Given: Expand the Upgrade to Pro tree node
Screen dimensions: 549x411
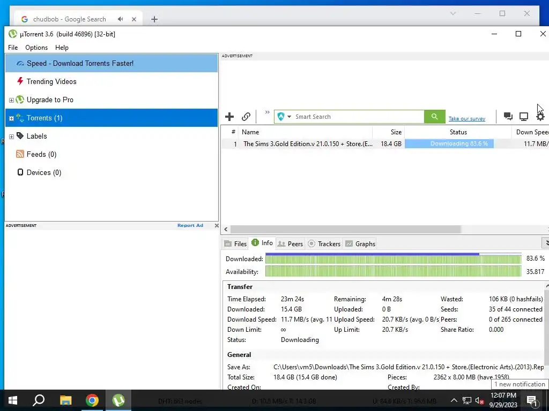Looking at the screenshot, I should point(11,100).
